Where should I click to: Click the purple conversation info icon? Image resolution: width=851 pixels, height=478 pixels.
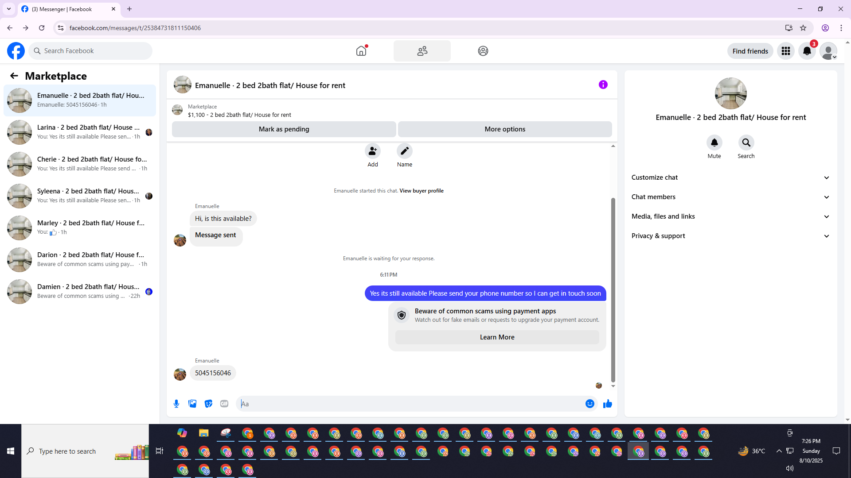click(x=603, y=85)
